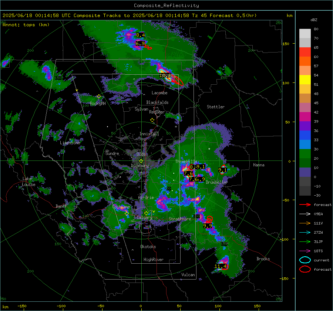Click the 30 dBZ blue swatch

click(x=305, y=144)
